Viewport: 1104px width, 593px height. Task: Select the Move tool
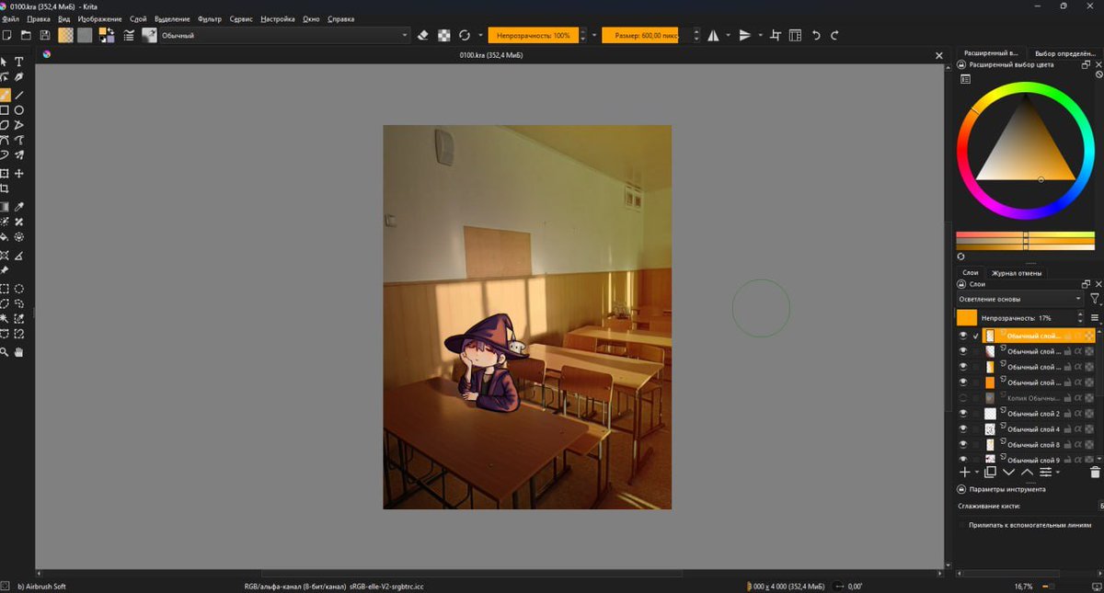(18, 174)
